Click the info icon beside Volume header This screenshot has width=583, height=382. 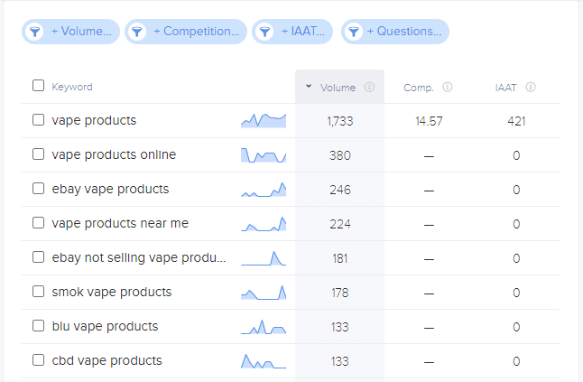(369, 87)
